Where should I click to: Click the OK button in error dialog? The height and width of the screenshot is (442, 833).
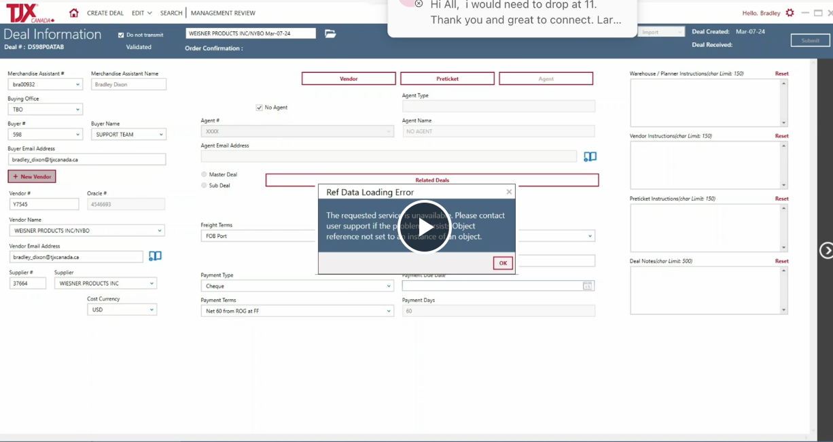pyautogui.click(x=503, y=262)
